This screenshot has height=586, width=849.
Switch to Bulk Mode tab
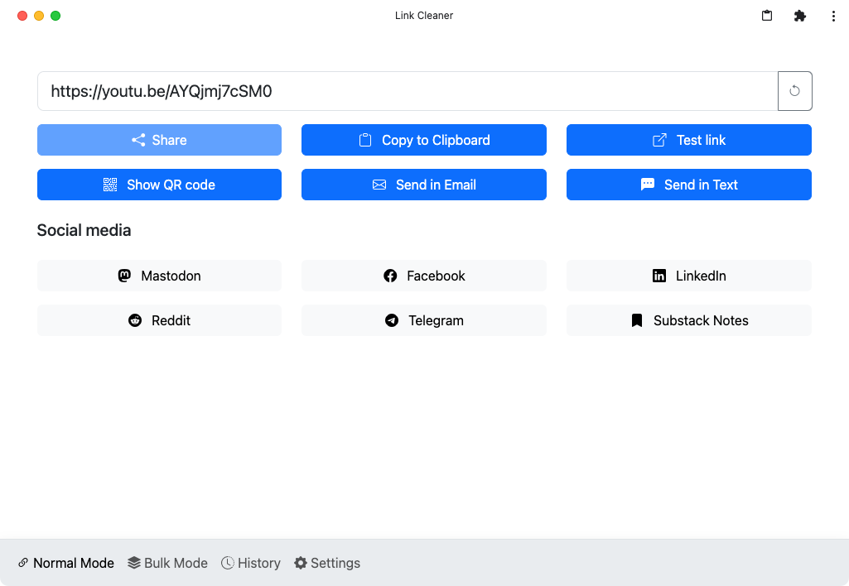tap(168, 564)
